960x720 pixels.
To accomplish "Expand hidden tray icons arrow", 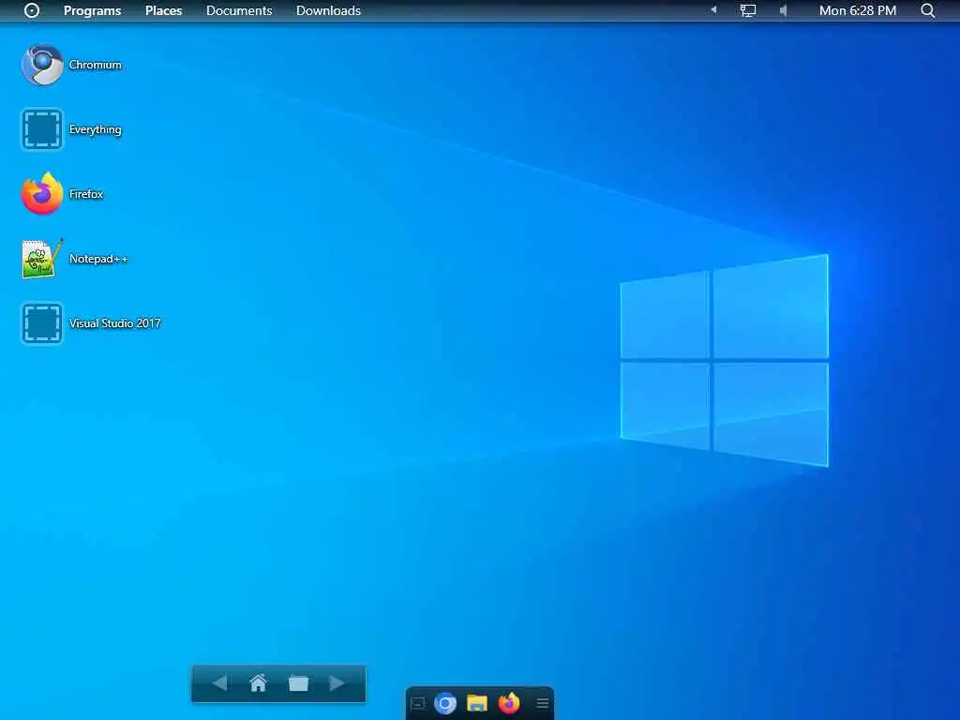I will coord(713,9).
